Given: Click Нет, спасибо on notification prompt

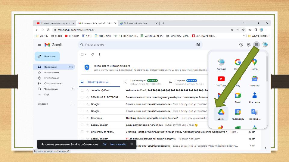Looking at the screenshot, I should pyautogui.click(x=118, y=144).
